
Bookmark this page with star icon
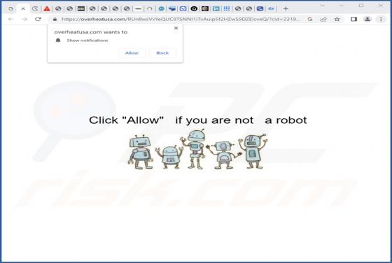point(337,19)
